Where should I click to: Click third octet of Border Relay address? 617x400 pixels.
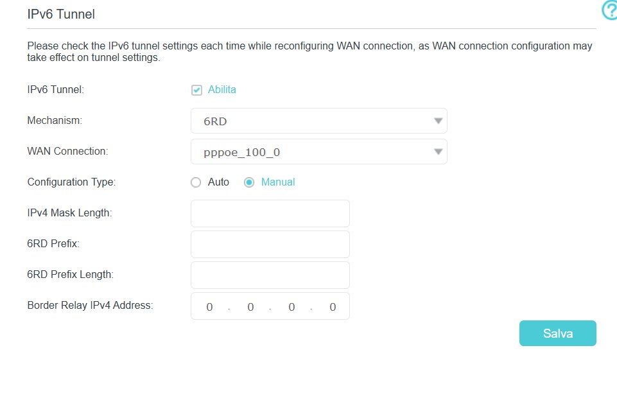click(x=291, y=307)
